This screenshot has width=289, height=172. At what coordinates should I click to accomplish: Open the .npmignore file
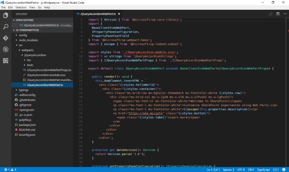pos(42,110)
